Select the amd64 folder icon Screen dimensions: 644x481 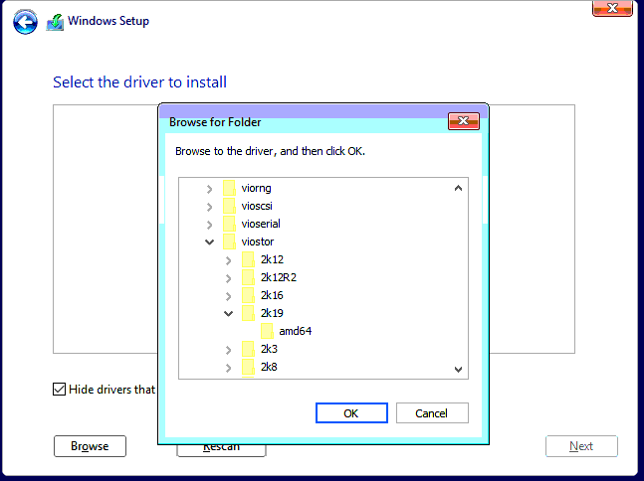267,331
